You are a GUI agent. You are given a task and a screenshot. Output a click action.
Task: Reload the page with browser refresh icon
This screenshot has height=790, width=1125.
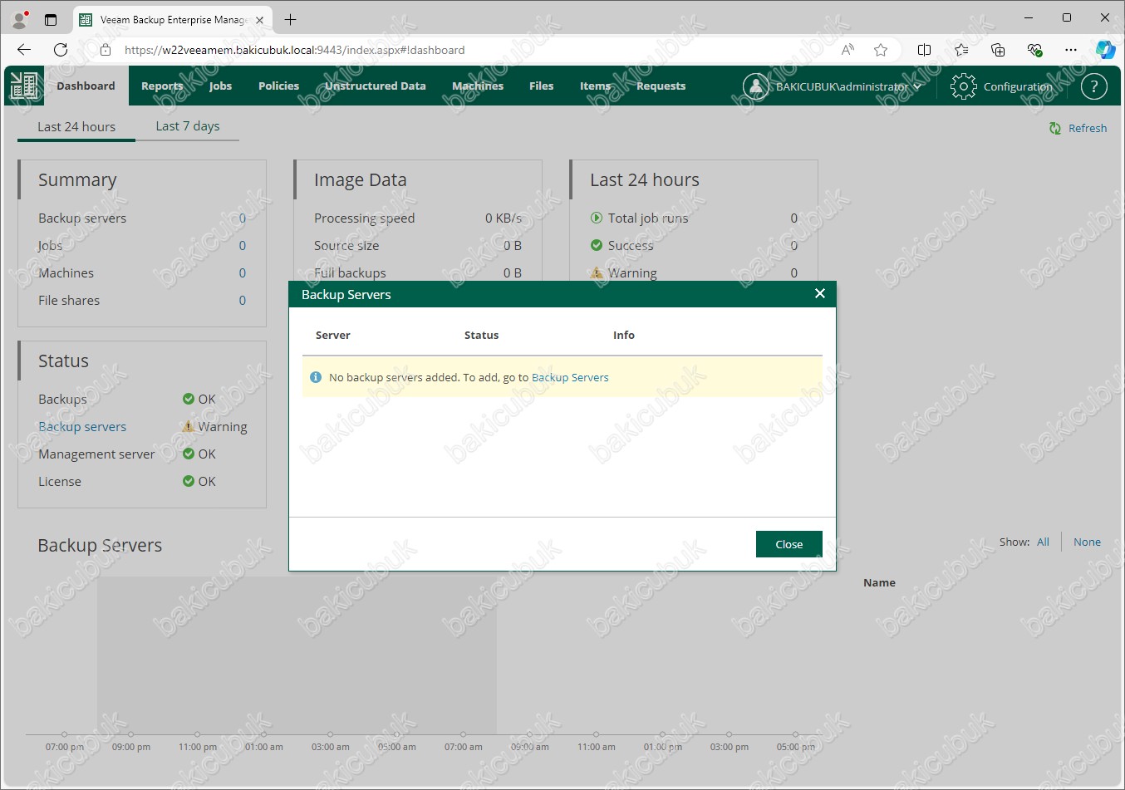[x=61, y=50]
